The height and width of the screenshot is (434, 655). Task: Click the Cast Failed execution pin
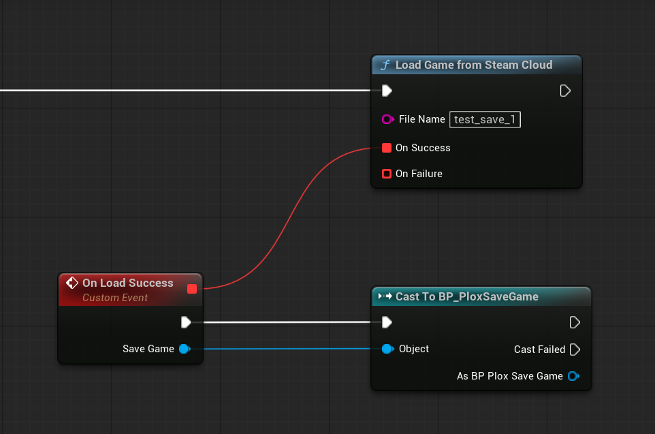575,349
